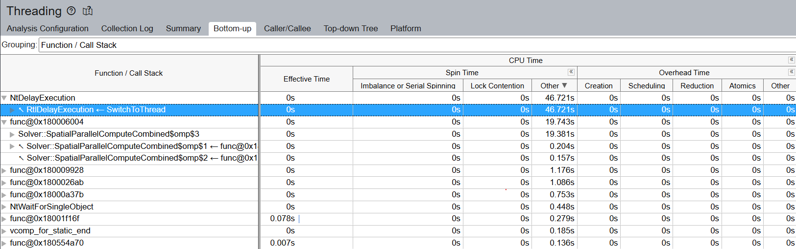The width and height of the screenshot is (796, 249).
Task: Collapse the CPU Time column group
Action: 791,60
